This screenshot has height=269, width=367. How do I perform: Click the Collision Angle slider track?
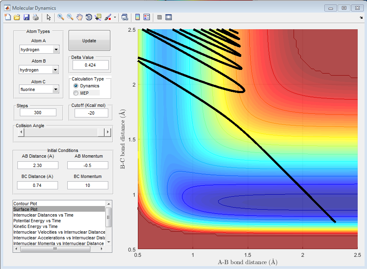[x=61, y=132]
